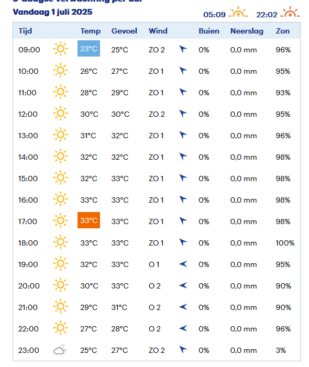Click the wind direction arrow at 19:00
The width and height of the screenshot is (309, 367).
183,264
